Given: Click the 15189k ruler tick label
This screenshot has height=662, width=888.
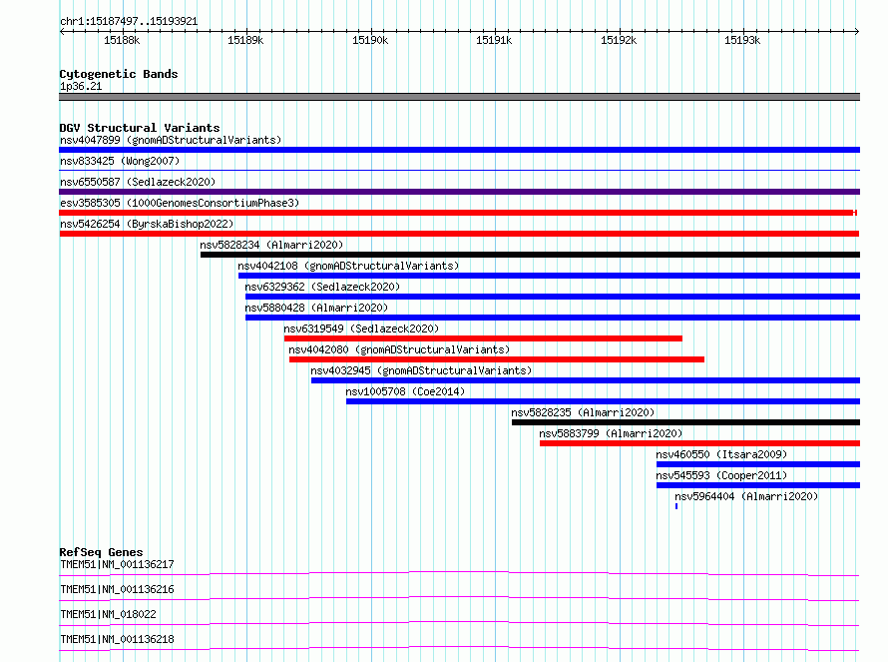Looking at the screenshot, I should pyautogui.click(x=245, y=40).
